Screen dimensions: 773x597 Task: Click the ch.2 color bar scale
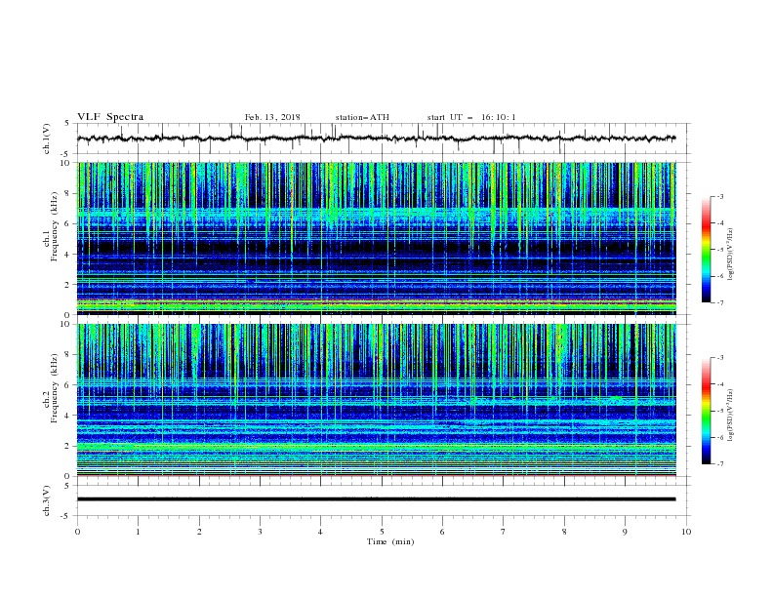pyautogui.click(x=706, y=411)
